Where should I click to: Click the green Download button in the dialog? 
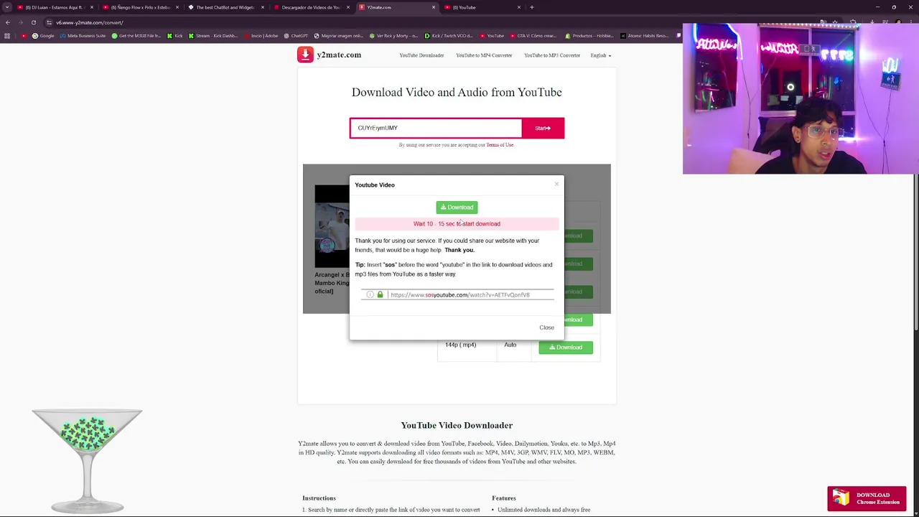click(x=457, y=208)
